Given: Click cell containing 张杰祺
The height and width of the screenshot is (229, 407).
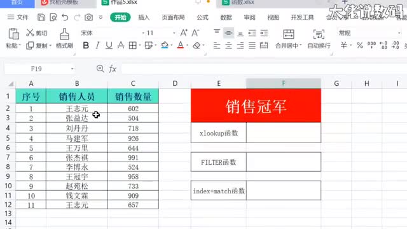Looking at the screenshot, I should pos(77,158).
